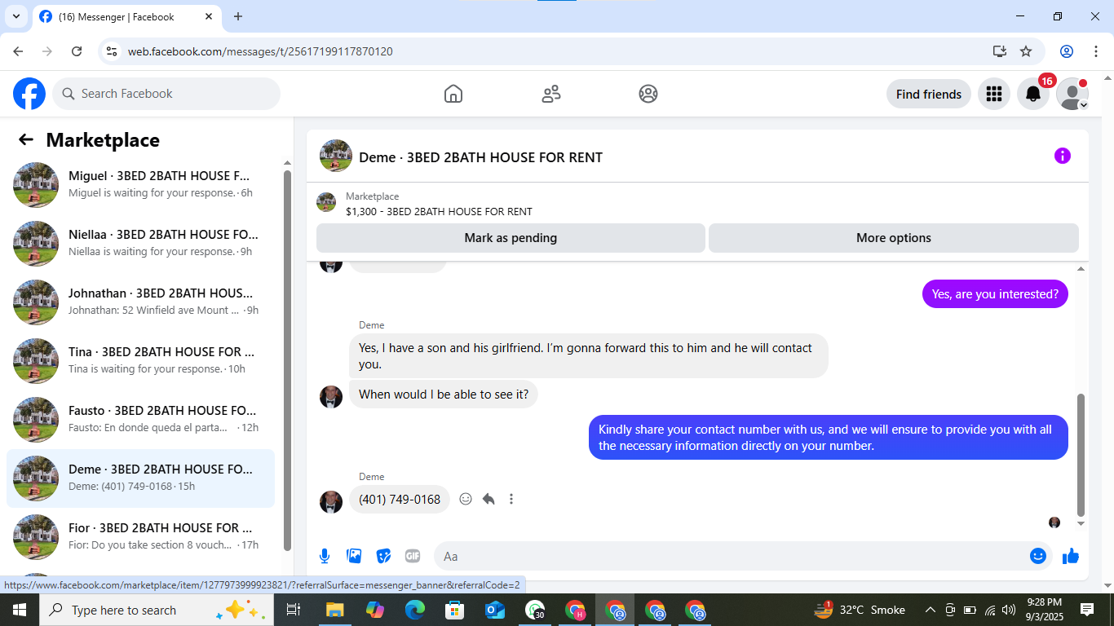Choose a GIF

(413, 556)
